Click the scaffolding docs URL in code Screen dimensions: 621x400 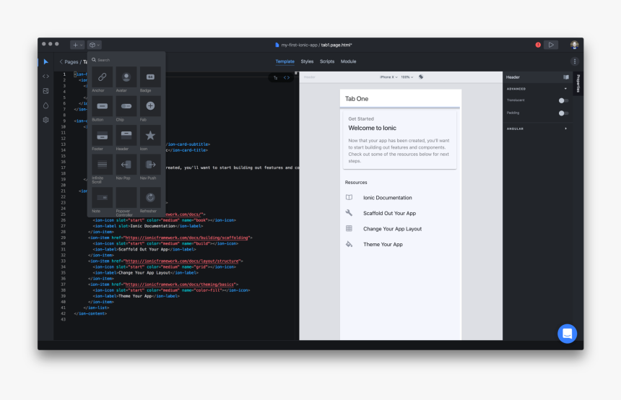(187, 238)
